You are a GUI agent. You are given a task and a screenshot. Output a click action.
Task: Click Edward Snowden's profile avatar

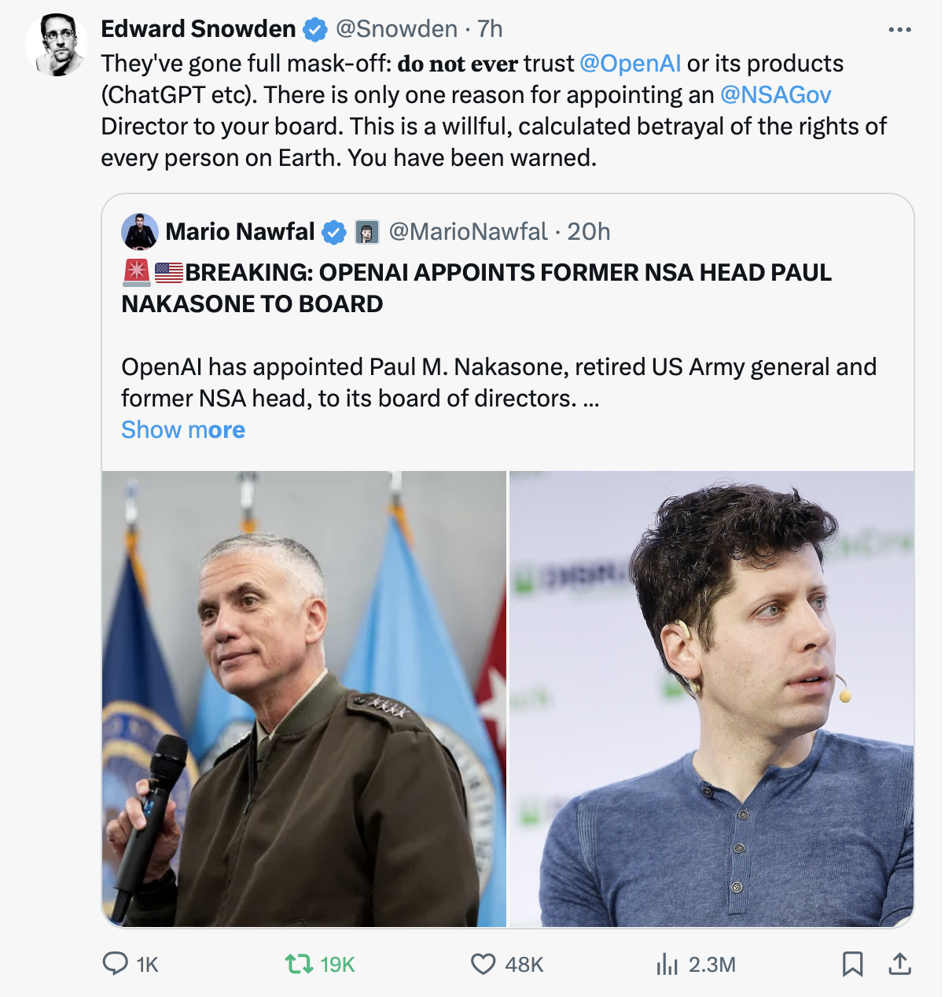coord(56,45)
